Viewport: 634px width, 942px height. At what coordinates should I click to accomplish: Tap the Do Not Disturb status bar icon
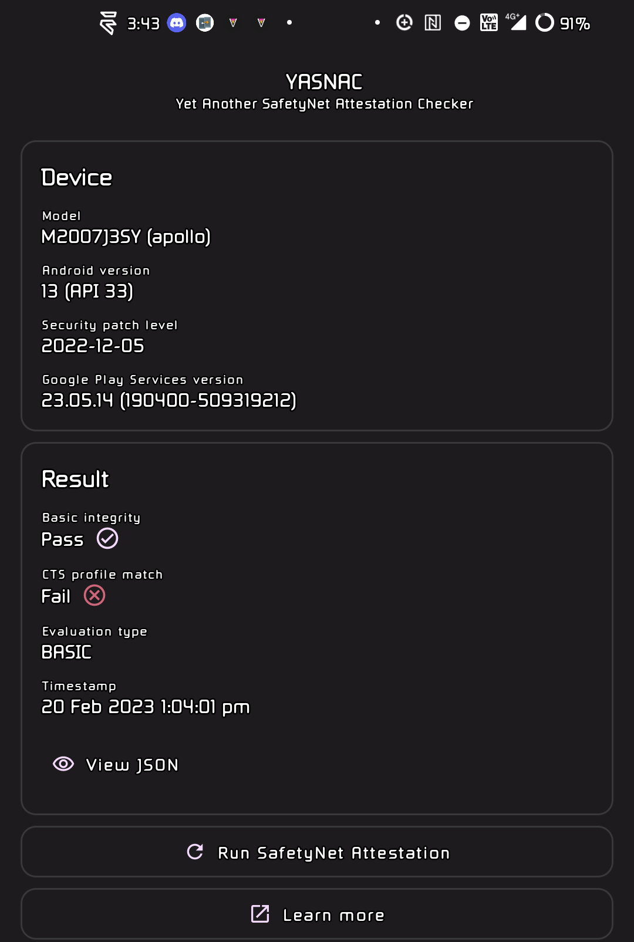(x=461, y=23)
